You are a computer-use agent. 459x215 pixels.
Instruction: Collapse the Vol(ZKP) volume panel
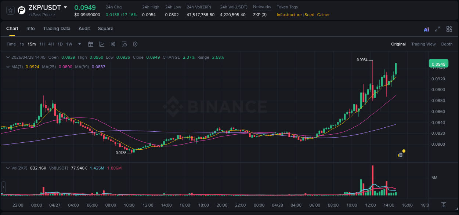click(x=8, y=167)
